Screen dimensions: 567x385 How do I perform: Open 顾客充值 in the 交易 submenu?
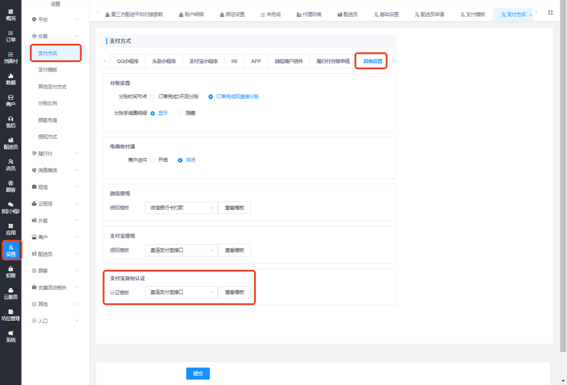(x=48, y=120)
